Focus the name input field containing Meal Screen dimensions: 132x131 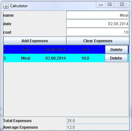pos(98,15)
